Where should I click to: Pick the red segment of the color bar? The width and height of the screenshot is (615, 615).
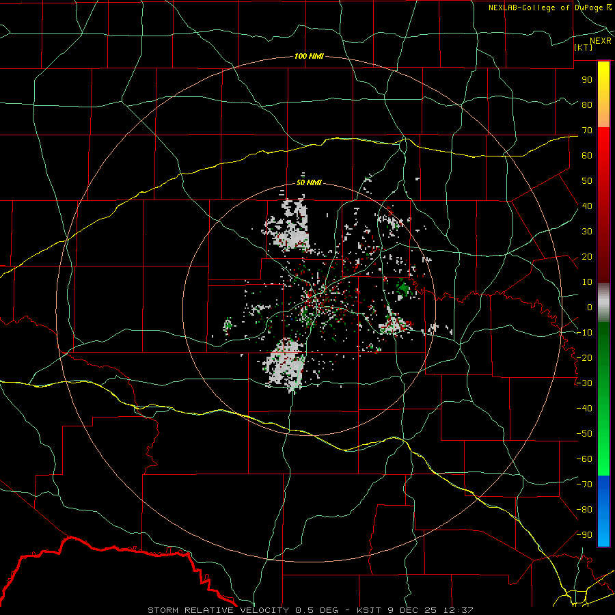603,205
